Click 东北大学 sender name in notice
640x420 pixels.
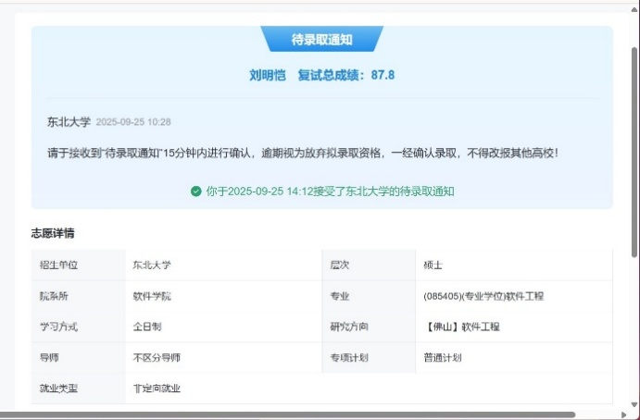pyautogui.click(x=69, y=121)
